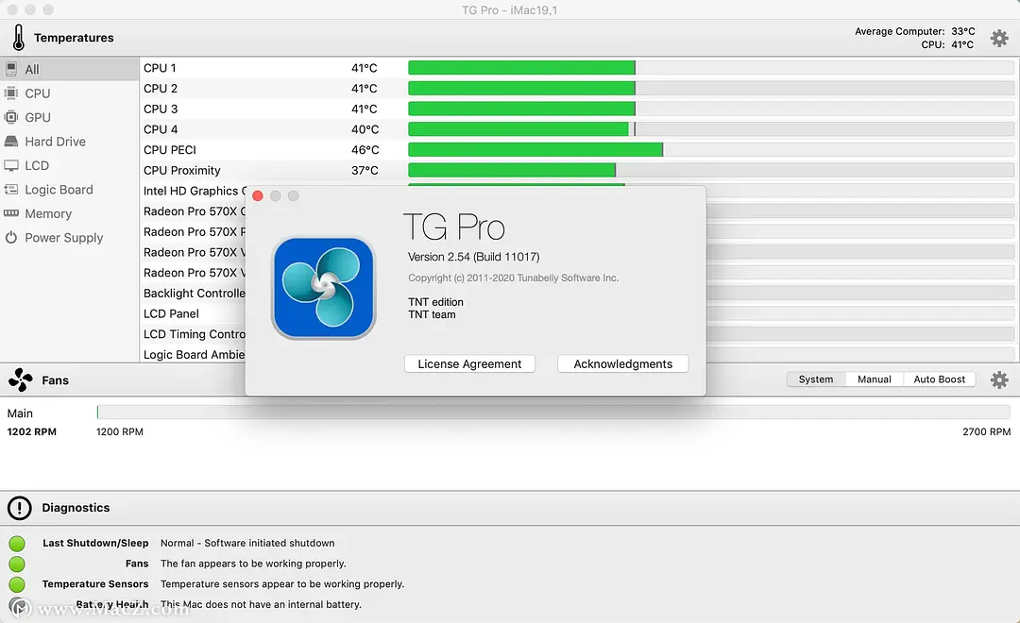
Task: Select the LCD Panel sensor row
Action: [x=171, y=313]
